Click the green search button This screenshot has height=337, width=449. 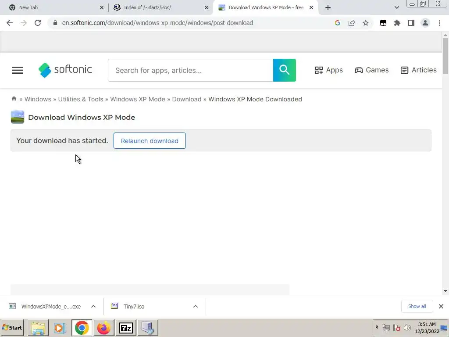284,70
